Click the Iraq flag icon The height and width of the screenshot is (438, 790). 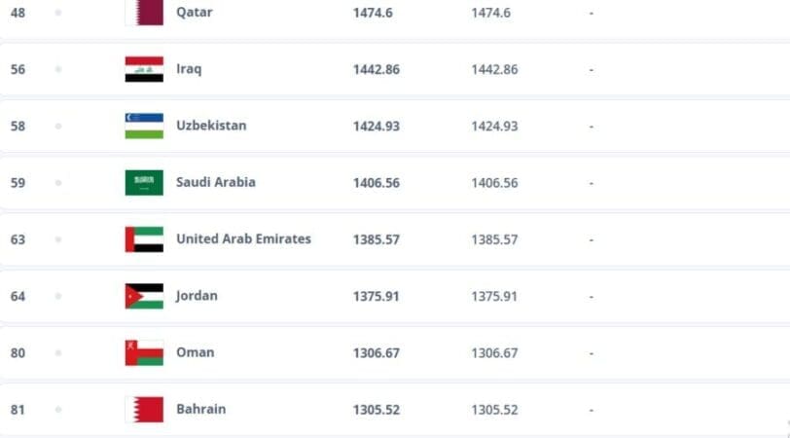tap(144, 69)
